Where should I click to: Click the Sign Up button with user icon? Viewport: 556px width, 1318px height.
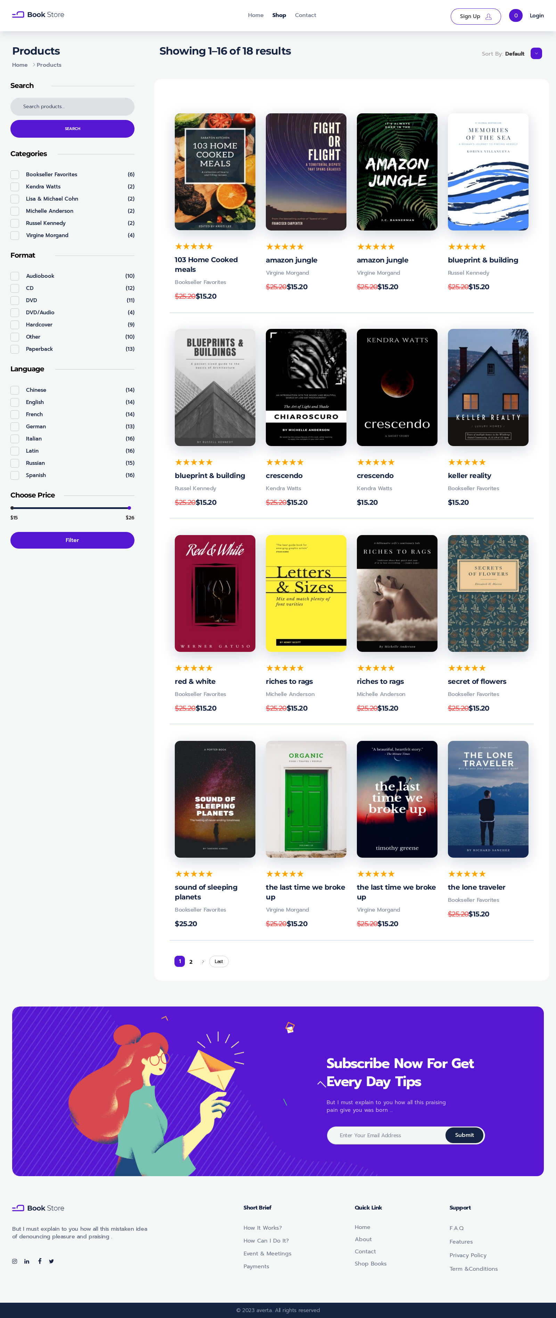point(475,16)
